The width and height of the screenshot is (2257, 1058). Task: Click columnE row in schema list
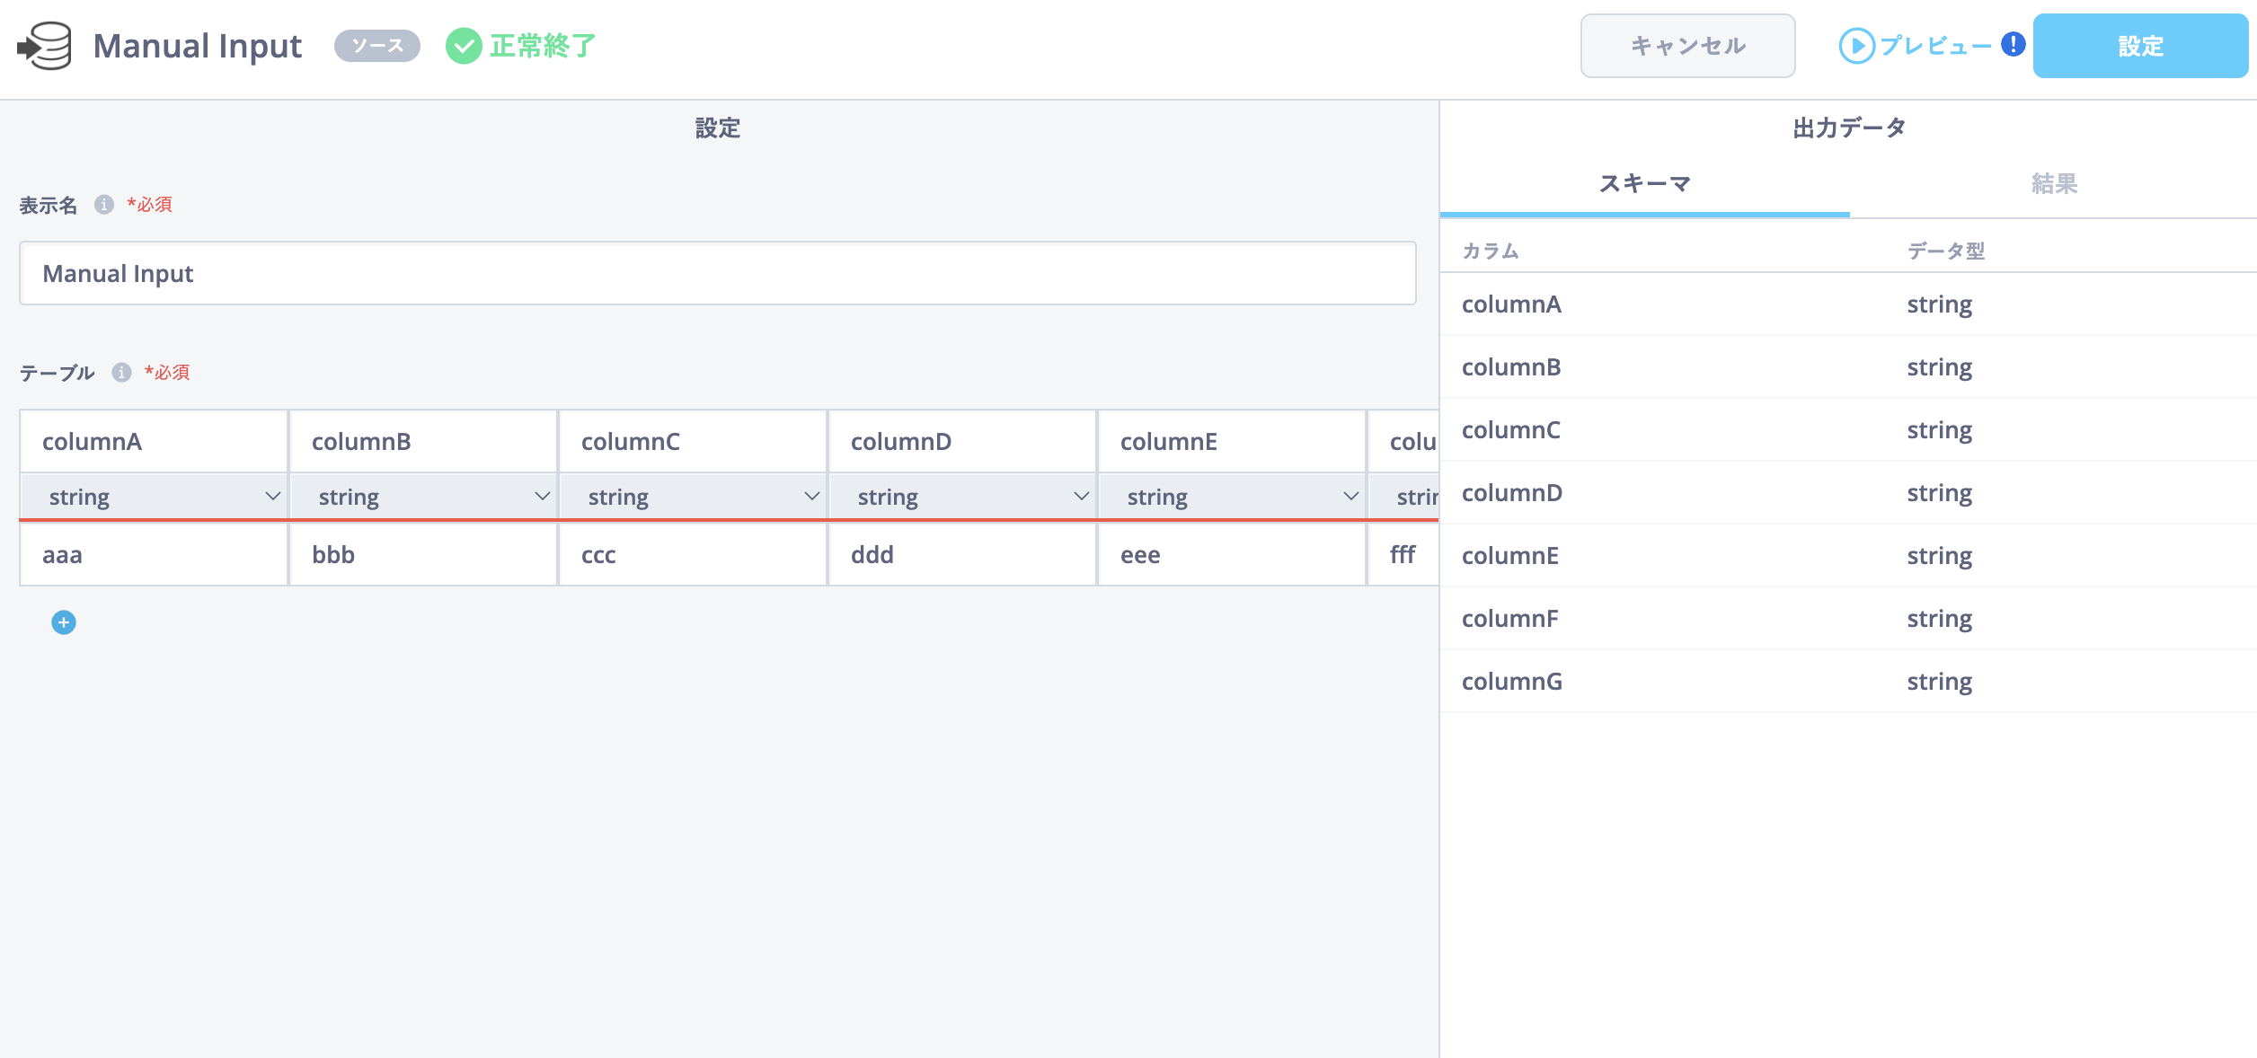(1848, 556)
